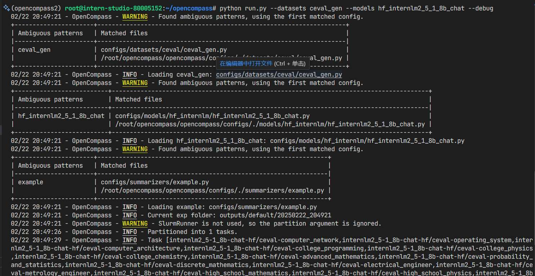Click the path in the 'Loading hf_internlm2_5_1_8b_chat' log line
Viewport: 535px width, 276px height.
(367, 141)
